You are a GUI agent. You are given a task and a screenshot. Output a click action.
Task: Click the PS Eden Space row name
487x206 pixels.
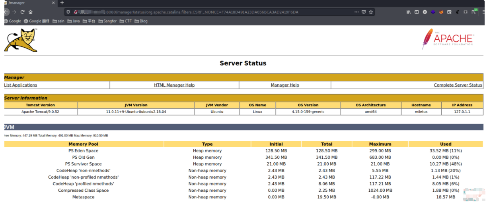[x=83, y=151]
